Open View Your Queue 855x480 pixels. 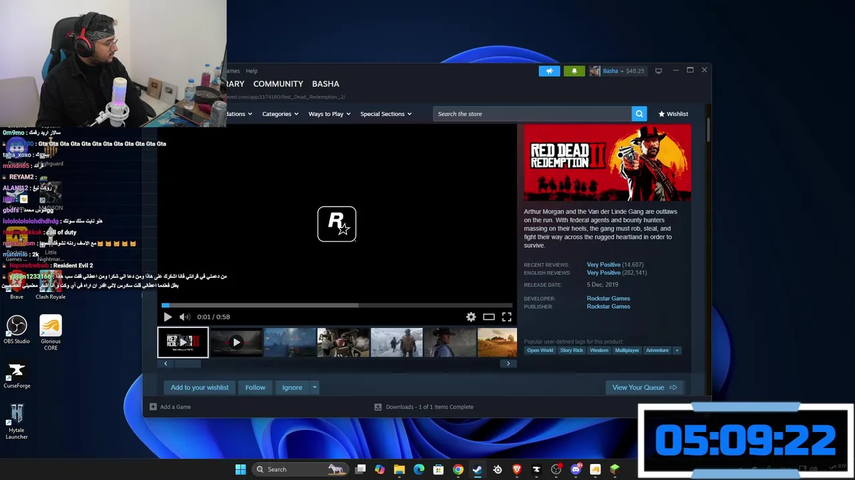point(645,387)
